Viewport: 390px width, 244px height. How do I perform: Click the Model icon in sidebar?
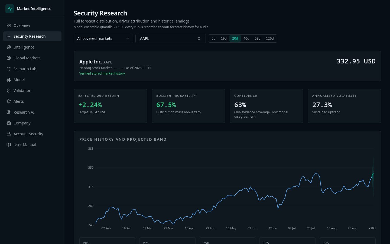[9, 80]
